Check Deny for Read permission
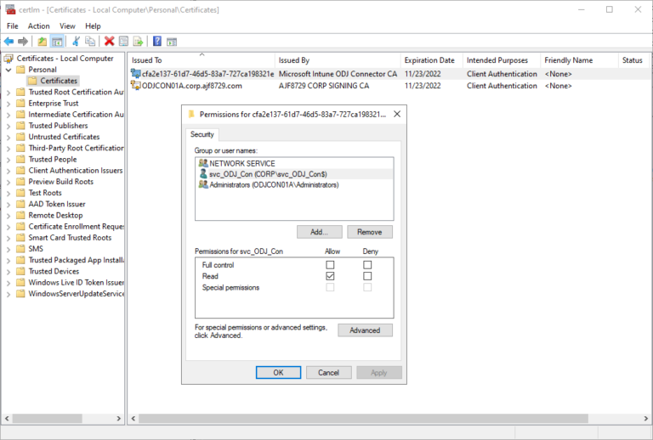The image size is (653, 440). (367, 276)
